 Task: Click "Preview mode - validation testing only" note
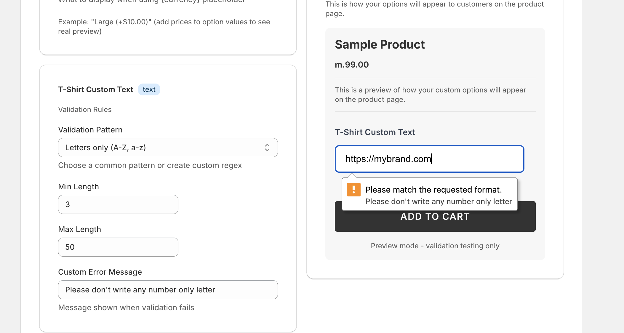[435, 246]
